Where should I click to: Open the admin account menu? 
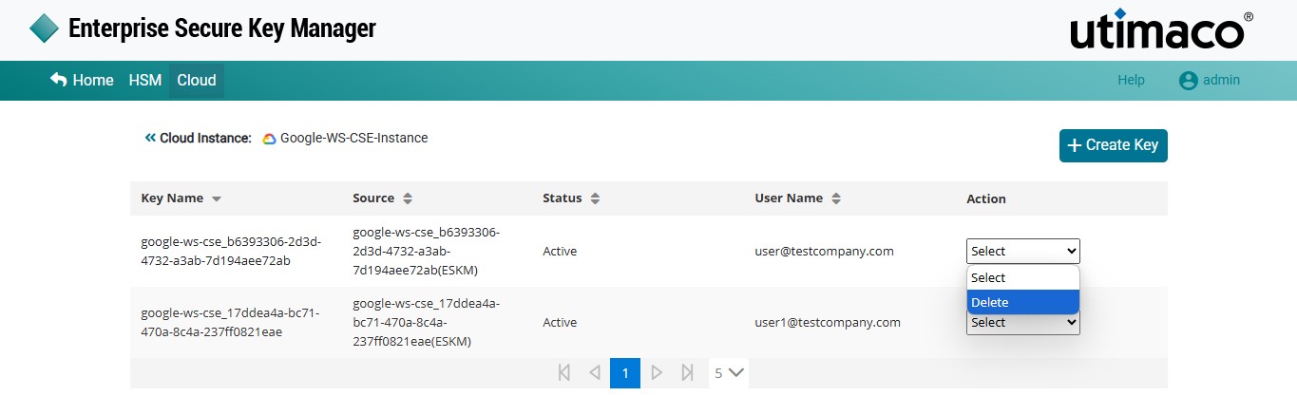tap(1210, 81)
